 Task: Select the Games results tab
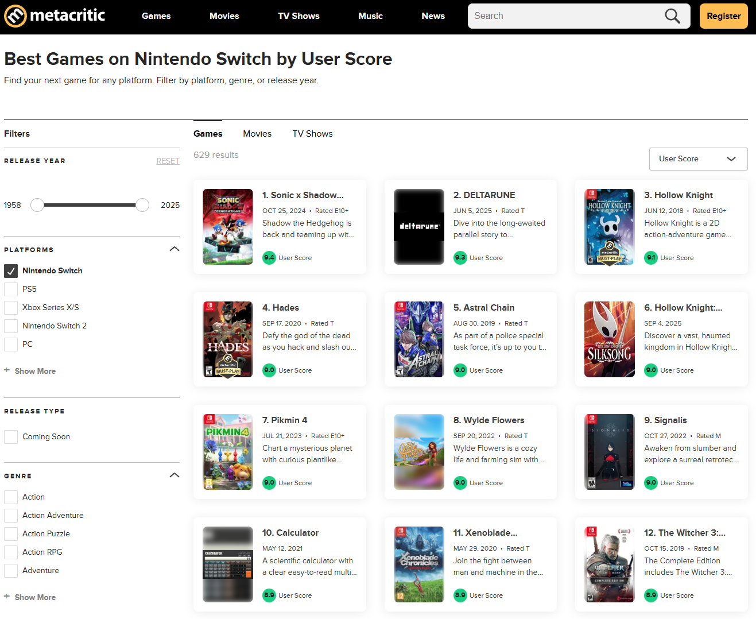pyautogui.click(x=208, y=134)
